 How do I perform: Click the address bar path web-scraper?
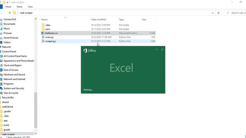(x=26, y=13)
